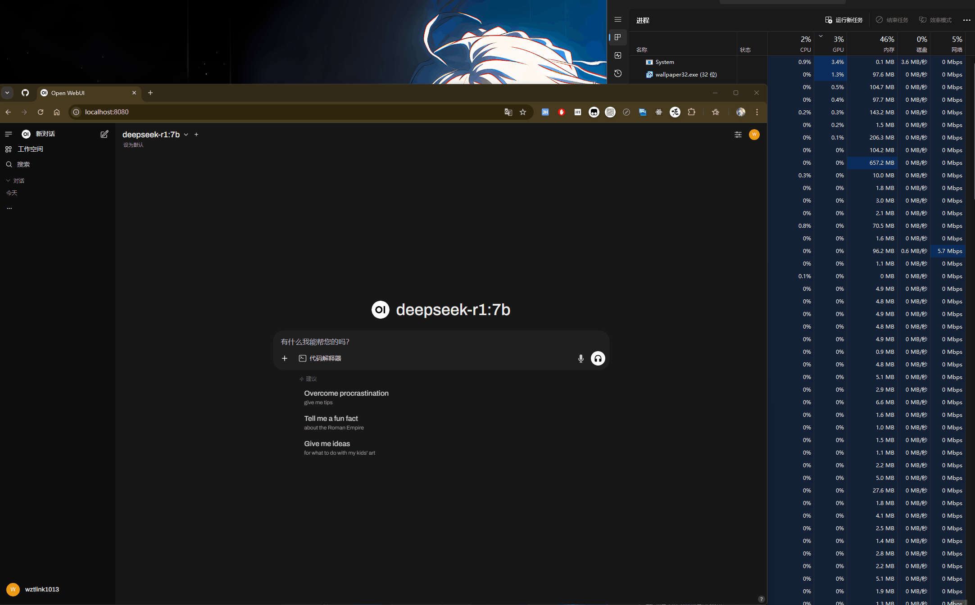This screenshot has width=975, height=605.
Task: Start voice call with headphone icon
Action: pyautogui.click(x=598, y=358)
